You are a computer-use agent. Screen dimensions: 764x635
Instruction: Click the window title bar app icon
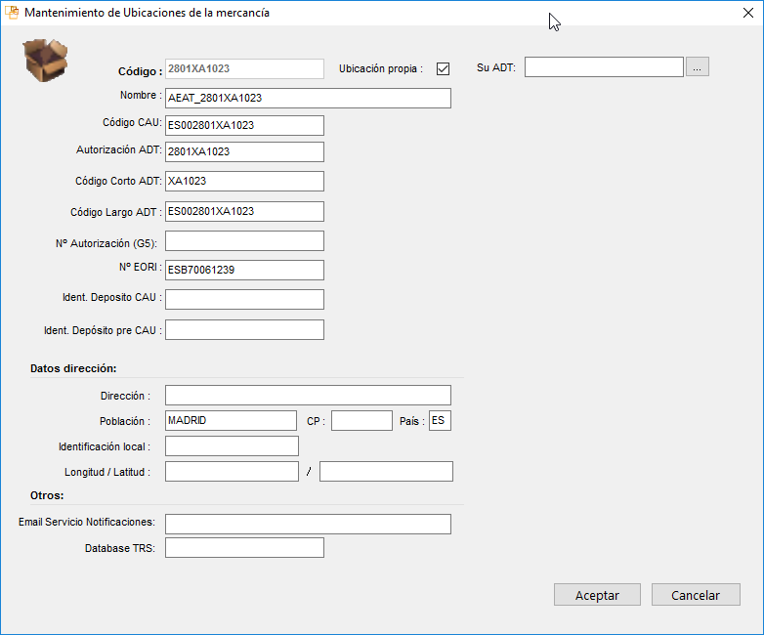coord(13,13)
